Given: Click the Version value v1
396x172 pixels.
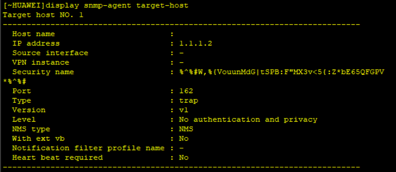Looking at the screenshot, I should 183,110.
